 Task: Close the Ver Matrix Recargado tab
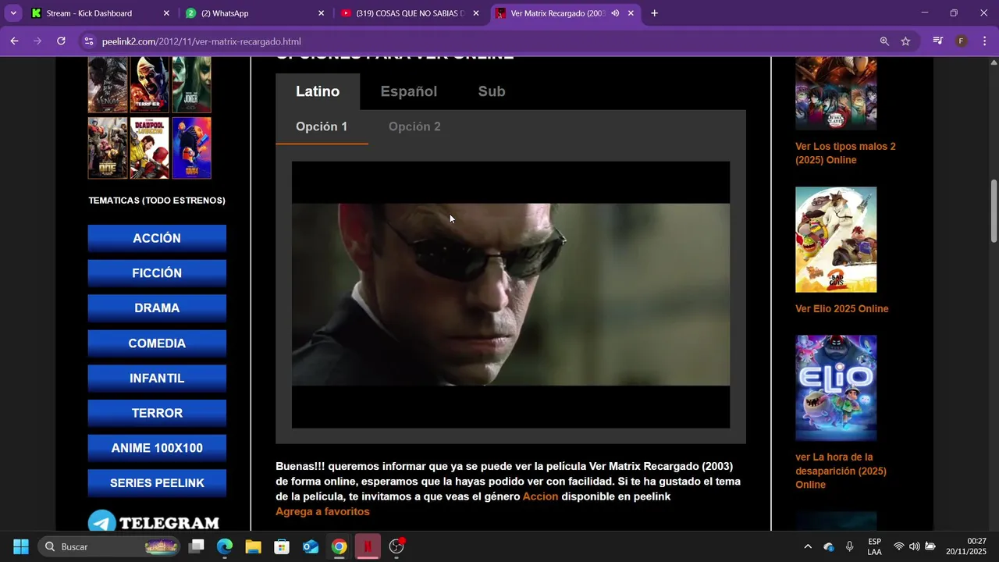click(631, 13)
